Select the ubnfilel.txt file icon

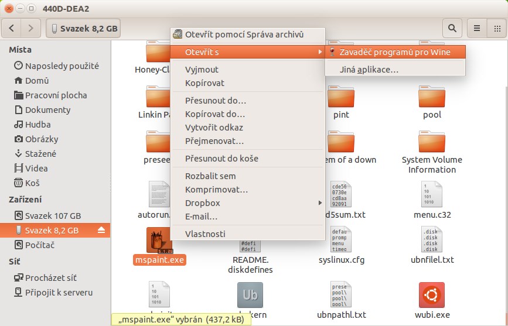(432, 239)
